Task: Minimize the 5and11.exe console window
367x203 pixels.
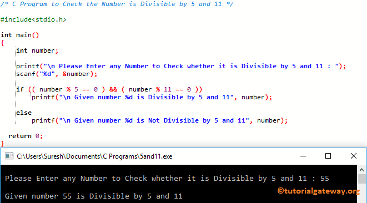Action: pos(303,156)
